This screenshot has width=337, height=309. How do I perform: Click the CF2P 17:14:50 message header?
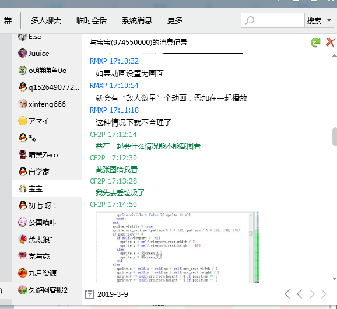click(113, 205)
